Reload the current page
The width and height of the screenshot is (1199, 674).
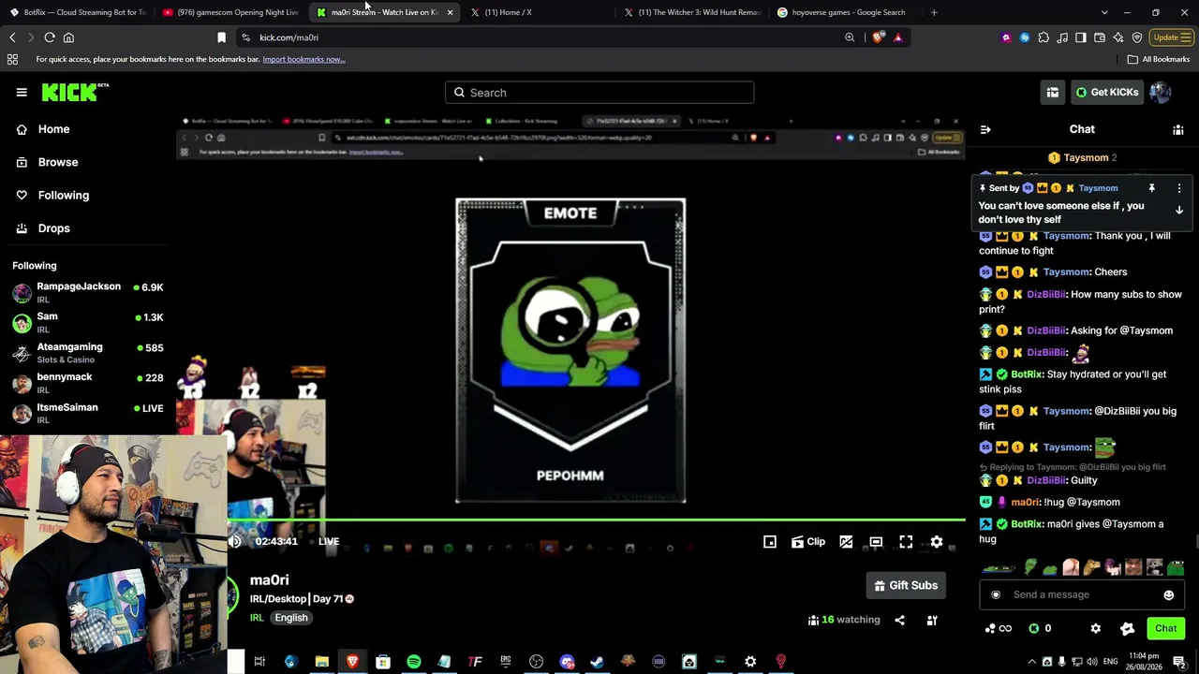[x=50, y=37]
